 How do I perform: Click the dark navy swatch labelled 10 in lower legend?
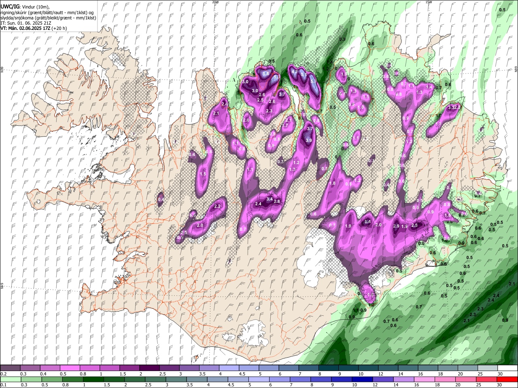click(362, 379)
